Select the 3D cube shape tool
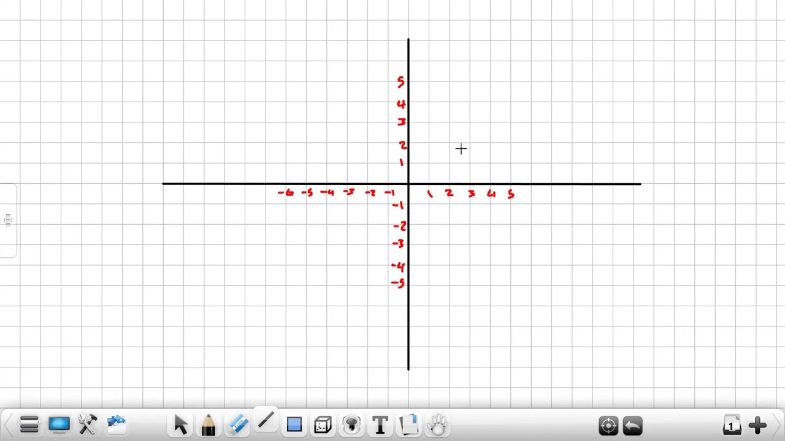The width and height of the screenshot is (785, 441). [x=323, y=424]
